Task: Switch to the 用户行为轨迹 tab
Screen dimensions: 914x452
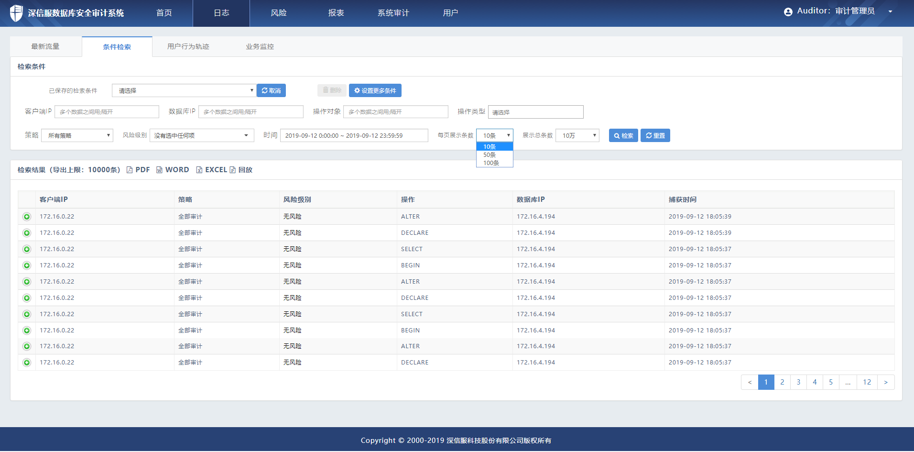Action: click(x=188, y=47)
